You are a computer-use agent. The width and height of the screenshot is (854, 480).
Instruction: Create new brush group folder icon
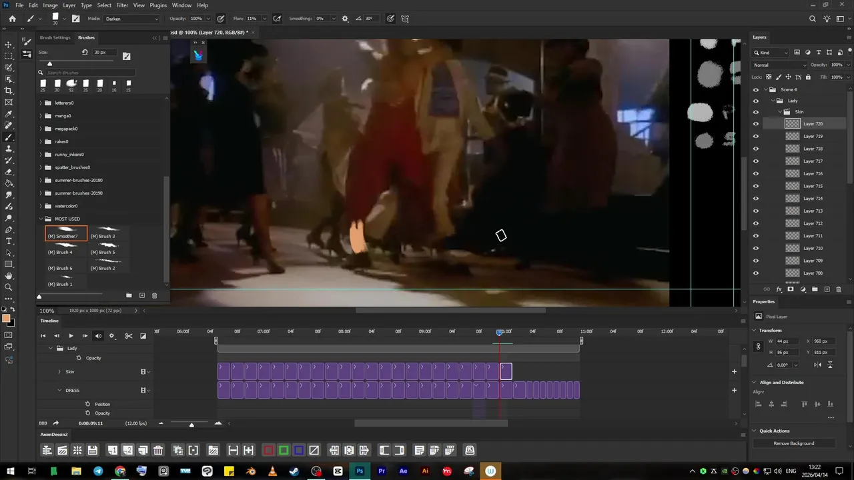[x=129, y=295]
